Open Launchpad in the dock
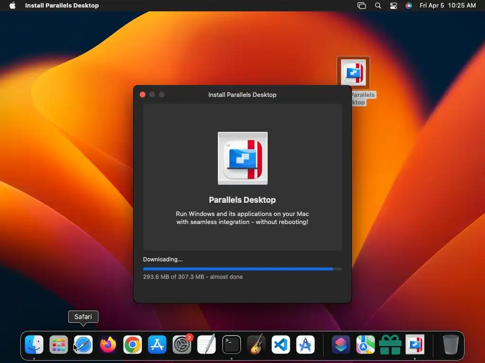The image size is (485, 363). pos(58,344)
